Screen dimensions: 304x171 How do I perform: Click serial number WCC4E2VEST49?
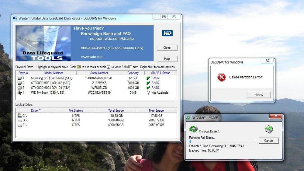pyautogui.click(x=99, y=92)
